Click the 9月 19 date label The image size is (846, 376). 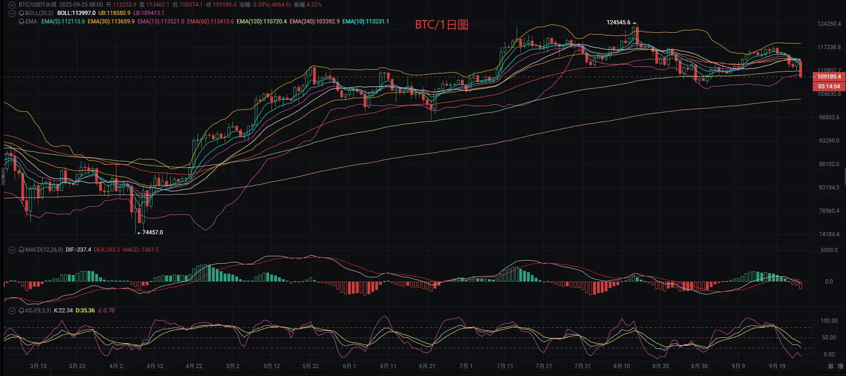(x=777, y=366)
